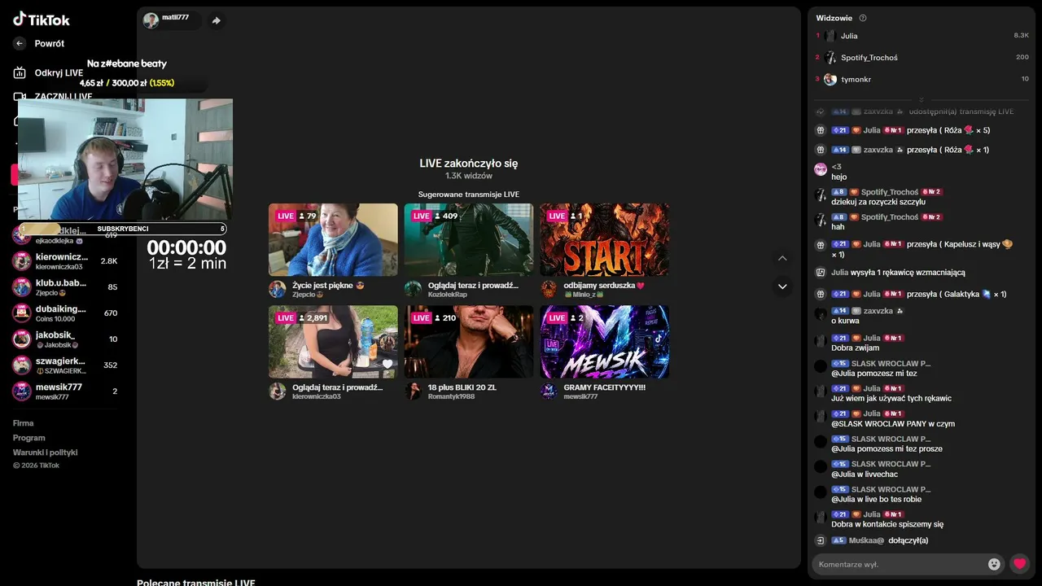The width and height of the screenshot is (1042, 586).
Task: Go to previous LIVE with up chevron
Action: (782, 258)
